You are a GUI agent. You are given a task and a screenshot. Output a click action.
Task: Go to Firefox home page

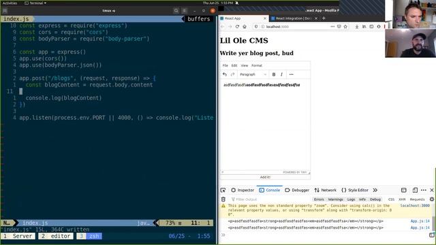click(x=245, y=27)
